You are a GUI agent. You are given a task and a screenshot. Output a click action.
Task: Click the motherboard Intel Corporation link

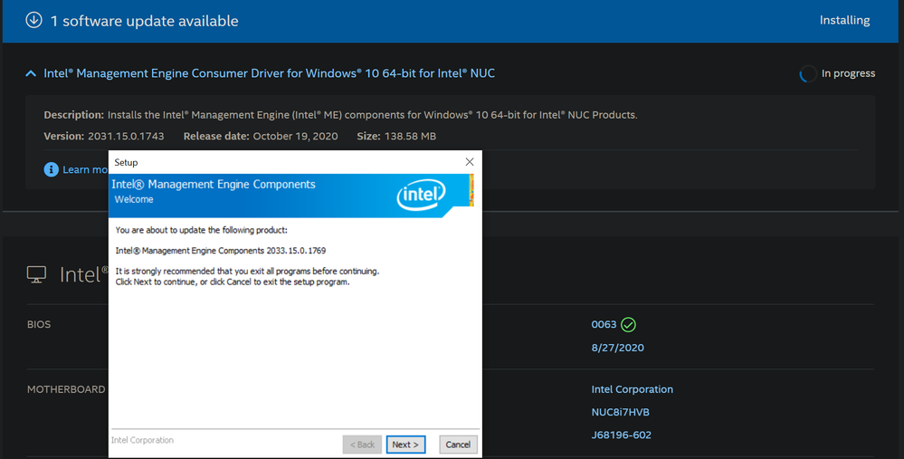point(632,389)
